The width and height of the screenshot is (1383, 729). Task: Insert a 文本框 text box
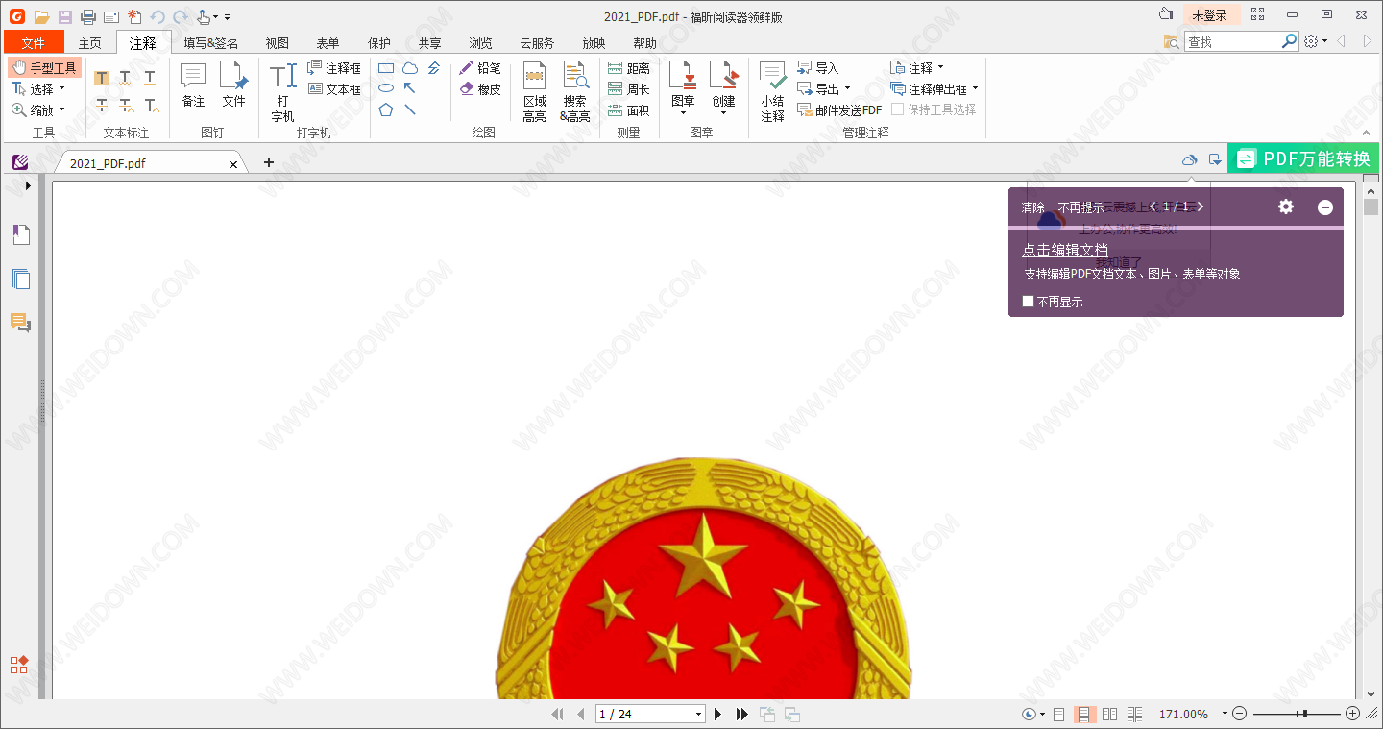click(x=334, y=89)
